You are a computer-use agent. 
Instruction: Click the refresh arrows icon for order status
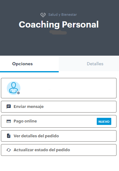pyautogui.click(x=9, y=150)
